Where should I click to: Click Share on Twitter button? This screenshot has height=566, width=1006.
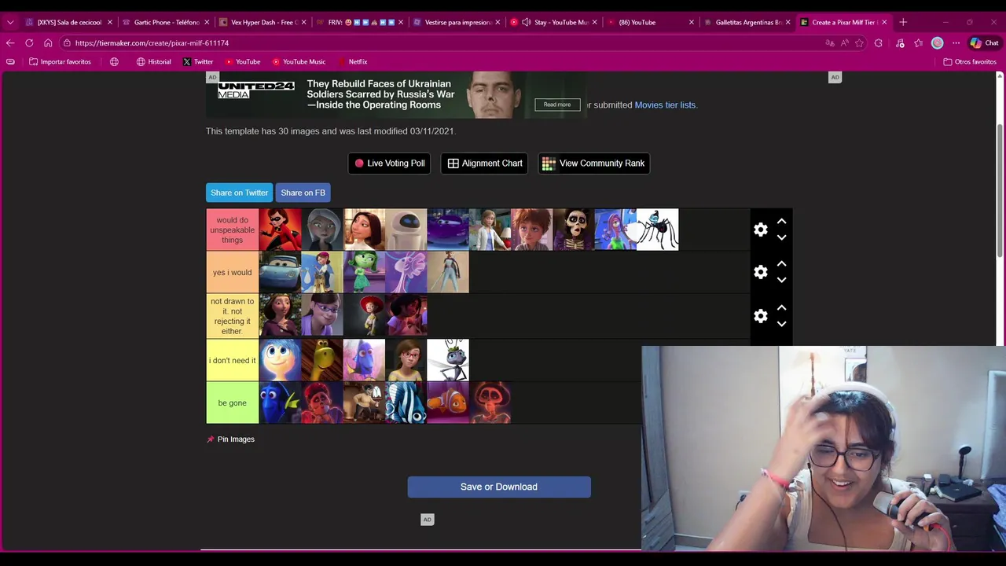click(x=239, y=193)
